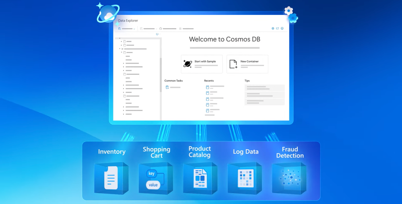Click the resource tree vertical scrollbar
The width and height of the screenshot is (402, 204).
(161, 75)
